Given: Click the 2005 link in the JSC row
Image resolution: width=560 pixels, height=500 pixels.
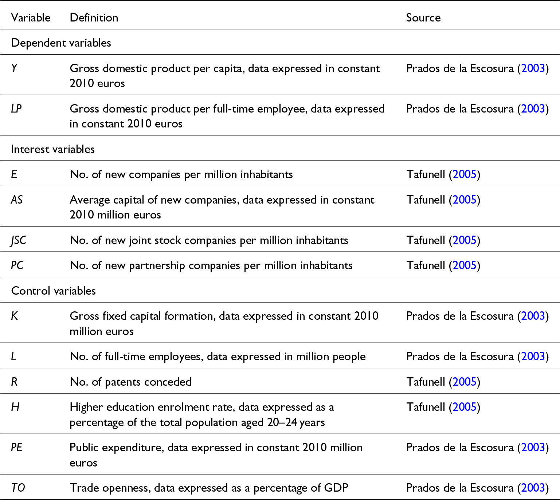Looking at the screenshot, I should (x=464, y=240).
